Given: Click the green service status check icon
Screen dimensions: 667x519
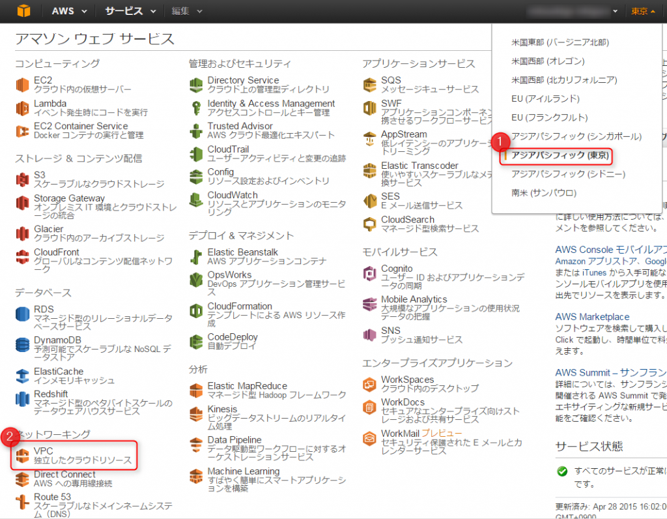Looking at the screenshot, I should [562, 471].
